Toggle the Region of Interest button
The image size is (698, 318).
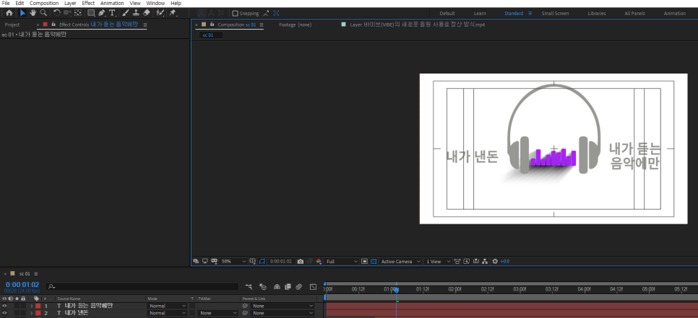364,262
